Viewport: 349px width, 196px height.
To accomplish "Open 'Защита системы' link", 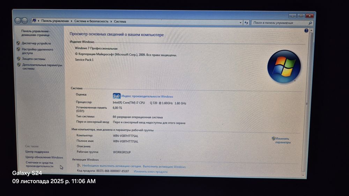I will click(x=34, y=59).
